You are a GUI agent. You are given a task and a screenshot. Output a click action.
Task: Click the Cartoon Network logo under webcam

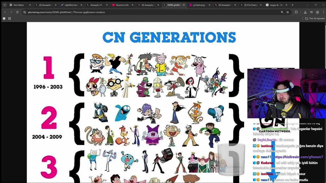click(x=275, y=125)
